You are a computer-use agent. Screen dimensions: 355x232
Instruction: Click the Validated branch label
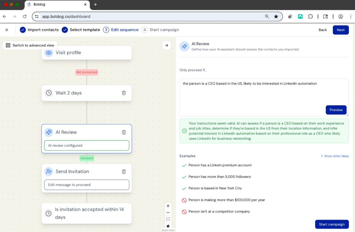[87, 158]
